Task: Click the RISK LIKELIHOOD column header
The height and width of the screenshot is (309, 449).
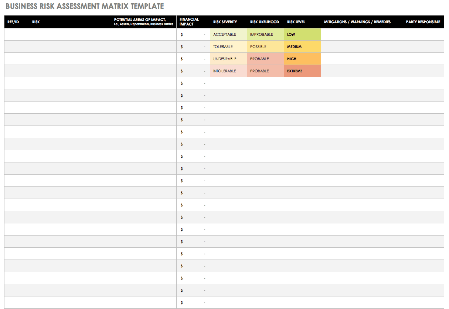Action: pyautogui.click(x=265, y=22)
